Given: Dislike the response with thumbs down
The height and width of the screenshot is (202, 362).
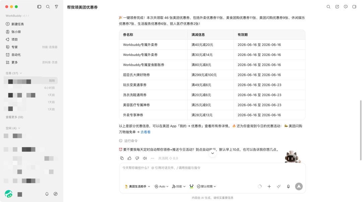Looking at the screenshot, I should click(137, 158).
